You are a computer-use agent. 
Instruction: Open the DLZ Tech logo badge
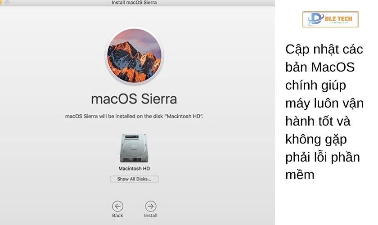coord(330,19)
